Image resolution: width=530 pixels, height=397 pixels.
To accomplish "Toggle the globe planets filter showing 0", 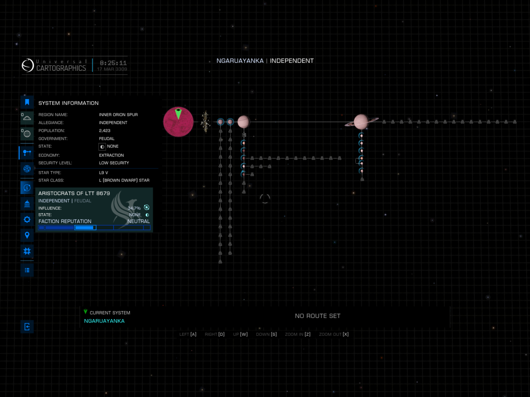I will coord(27,133).
